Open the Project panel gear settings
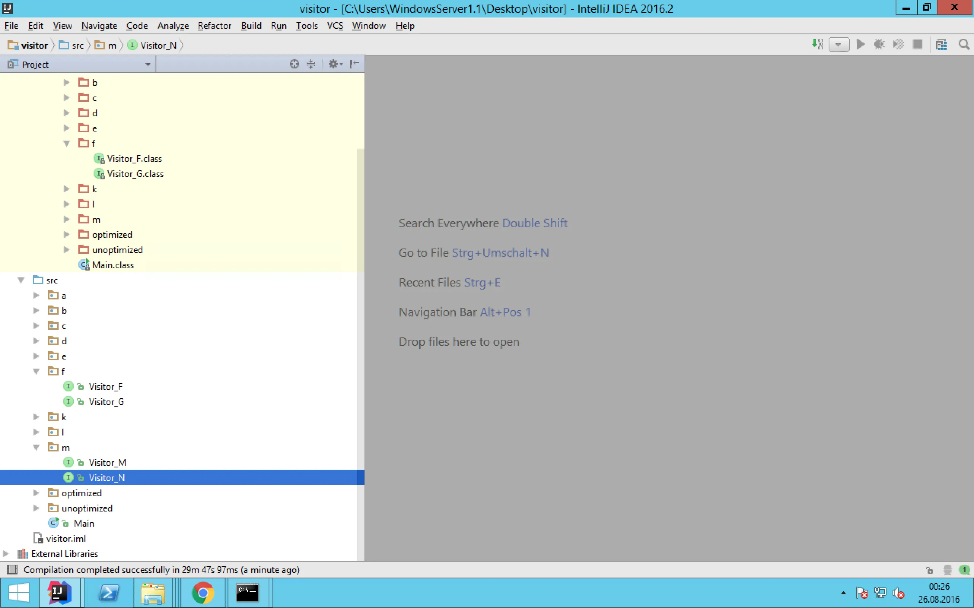Screen dimensions: 974x608 [334, 64]
